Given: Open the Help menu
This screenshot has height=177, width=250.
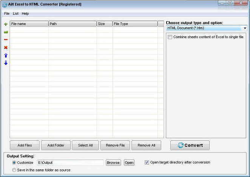Looking at the screenshot, I should click(x=25, y=14).
